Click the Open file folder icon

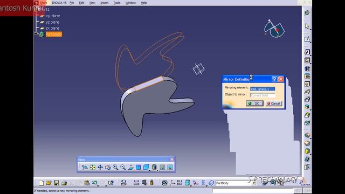pyautogui.click(x=49, y=183)
